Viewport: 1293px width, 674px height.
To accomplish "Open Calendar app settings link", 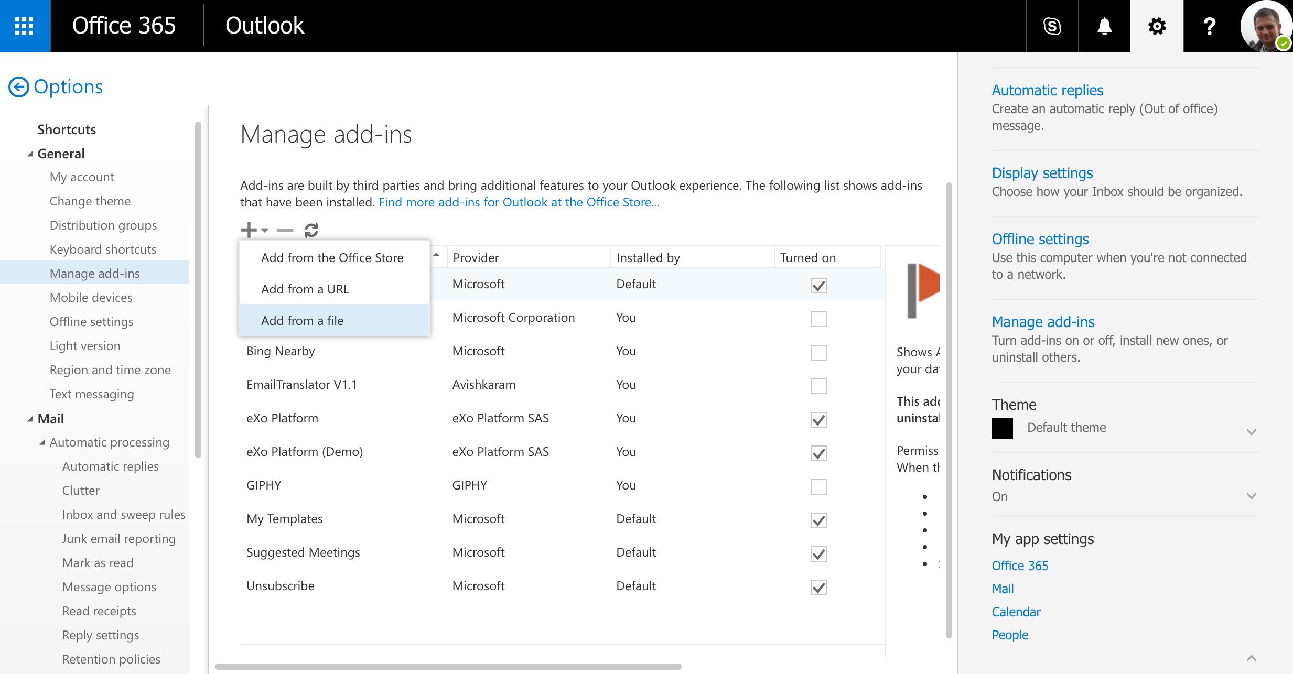I will pos(1016,612).
